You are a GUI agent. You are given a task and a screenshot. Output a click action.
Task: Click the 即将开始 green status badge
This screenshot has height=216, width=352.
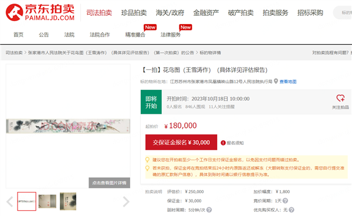(x=151, y=102)
